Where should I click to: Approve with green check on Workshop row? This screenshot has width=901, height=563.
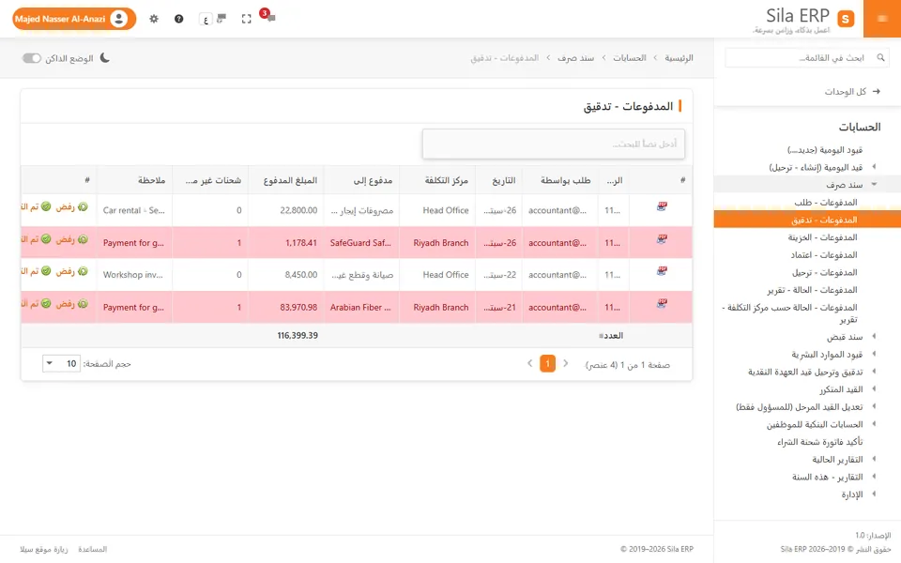pyautogui.click(x=46, y=270)
